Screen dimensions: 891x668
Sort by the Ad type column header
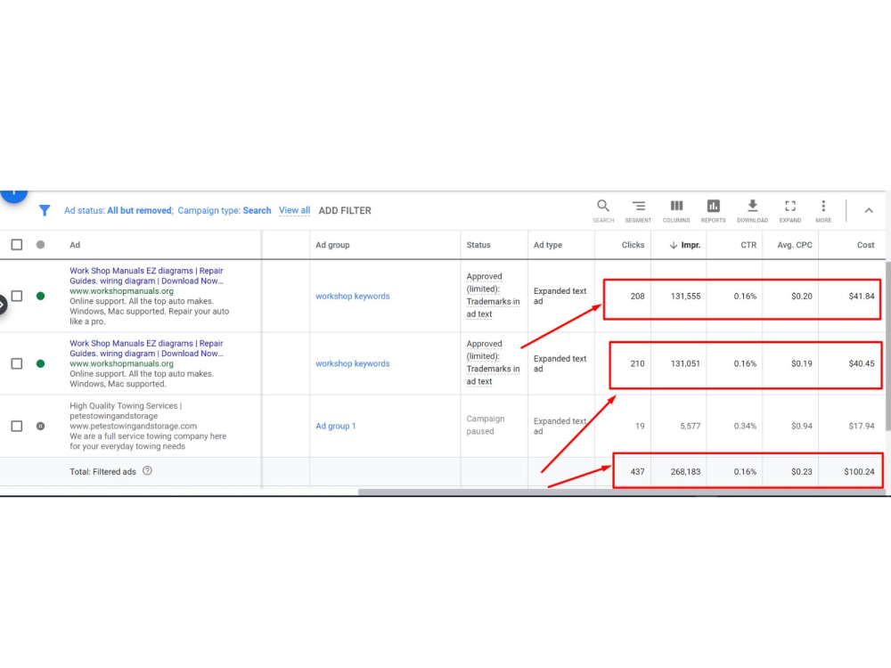tap(548, 245)
